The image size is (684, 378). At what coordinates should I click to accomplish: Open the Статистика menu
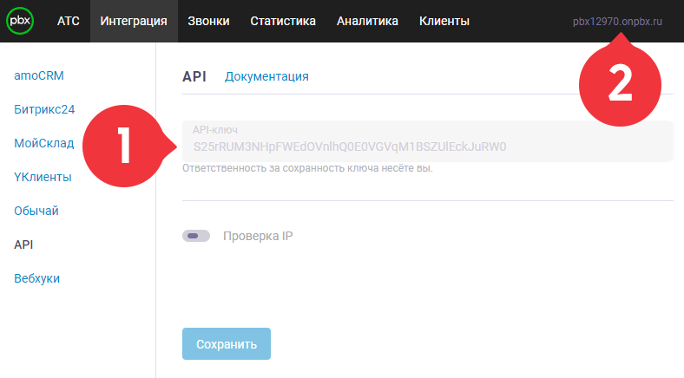[283, 21]
